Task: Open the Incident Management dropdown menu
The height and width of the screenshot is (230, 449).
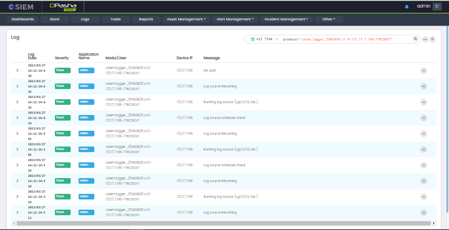Action: click(286, 19)
